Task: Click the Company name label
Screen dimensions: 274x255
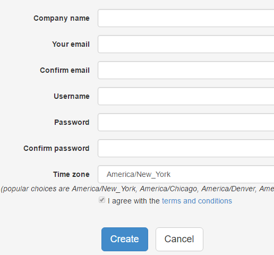Action: (62, 18)
